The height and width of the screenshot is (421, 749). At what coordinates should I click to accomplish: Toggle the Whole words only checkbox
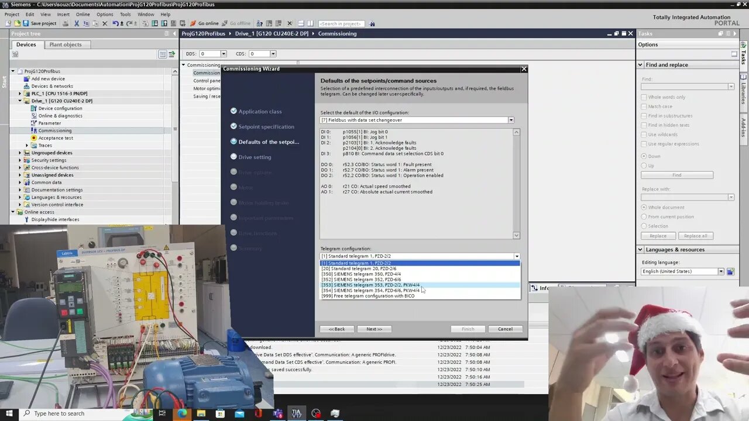pos(644,97)
